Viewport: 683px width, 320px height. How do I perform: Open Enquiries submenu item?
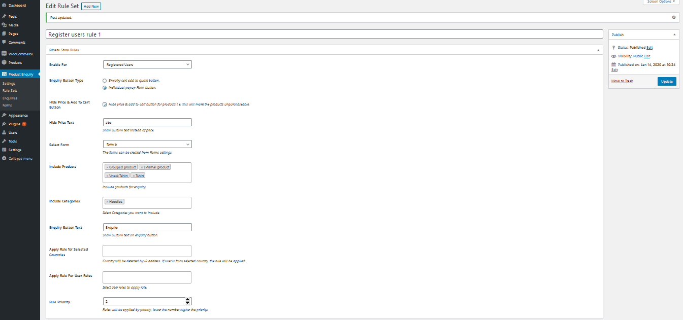point(10,98)
